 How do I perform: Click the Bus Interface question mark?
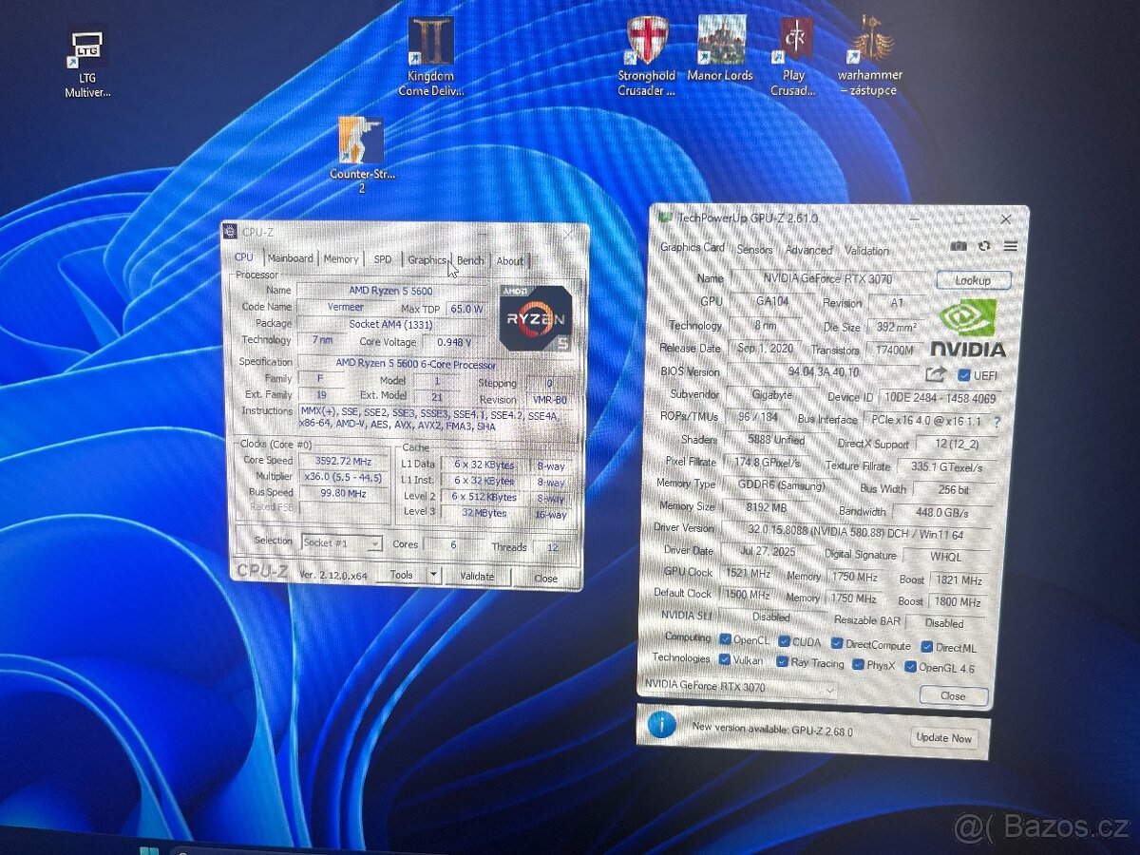[997, 421]
